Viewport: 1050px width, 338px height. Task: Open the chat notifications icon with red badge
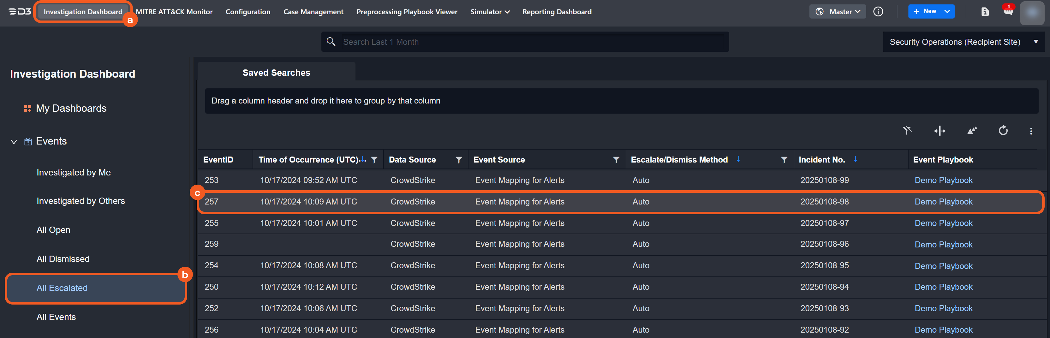(x=1008, y=11)
